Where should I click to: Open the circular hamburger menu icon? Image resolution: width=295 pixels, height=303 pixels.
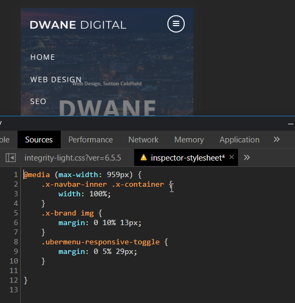[176, 24]
